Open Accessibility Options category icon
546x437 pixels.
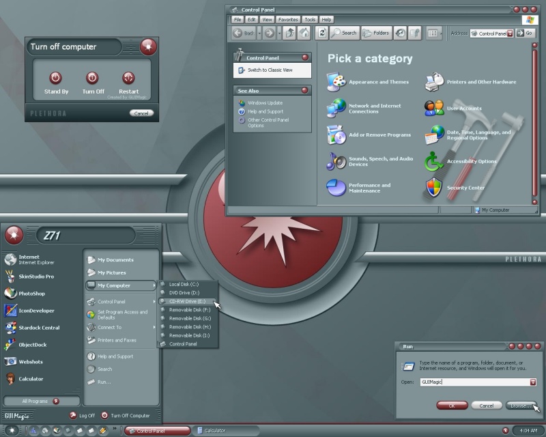[x=434, y=161]
